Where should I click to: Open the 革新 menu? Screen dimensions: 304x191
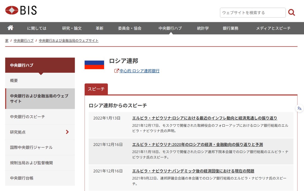(x=100, y=28)
